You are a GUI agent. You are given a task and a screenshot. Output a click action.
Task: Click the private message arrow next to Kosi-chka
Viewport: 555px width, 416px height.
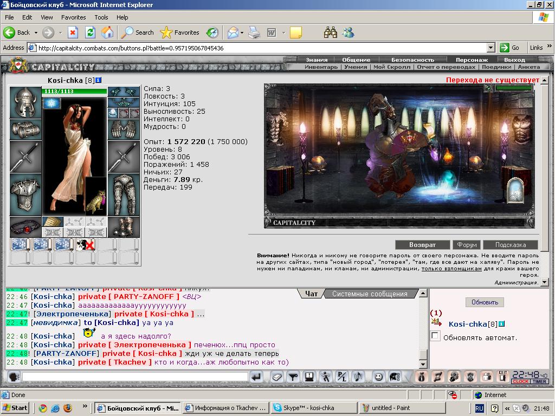[436, 323]
